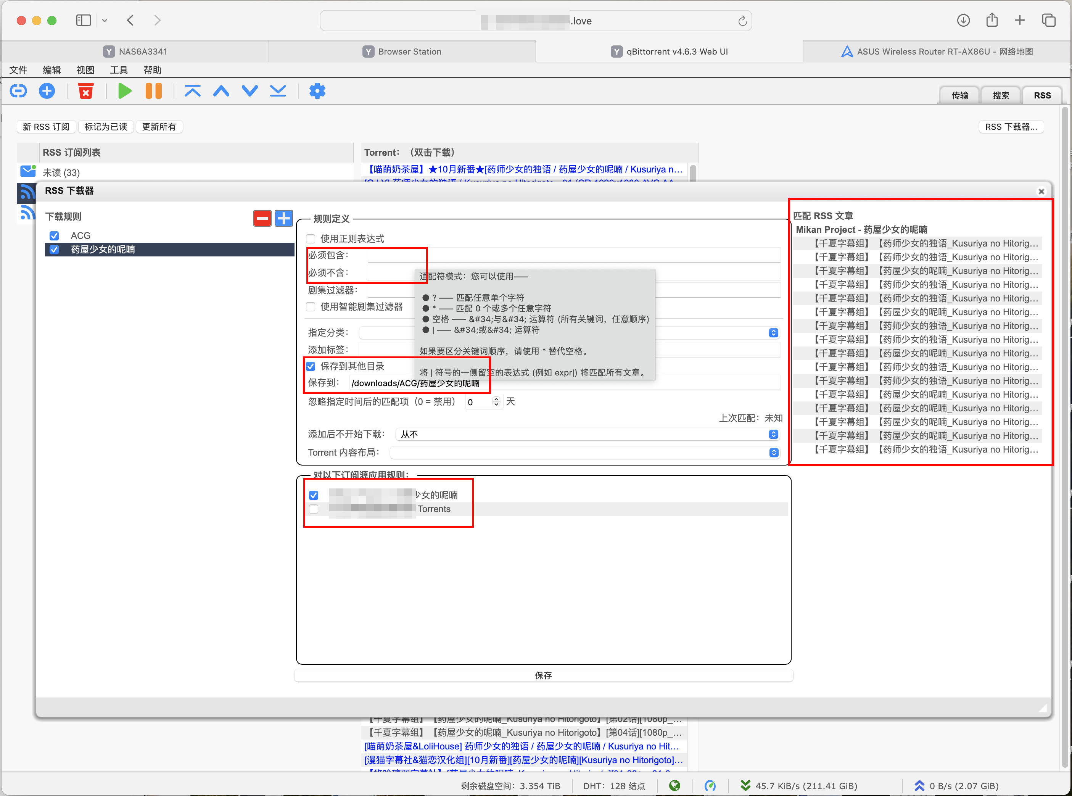Image resolution: width=1072 pixels, height=796 pixels.
Task: Open Safari downloads icon
Action: [x=963, y=20]
